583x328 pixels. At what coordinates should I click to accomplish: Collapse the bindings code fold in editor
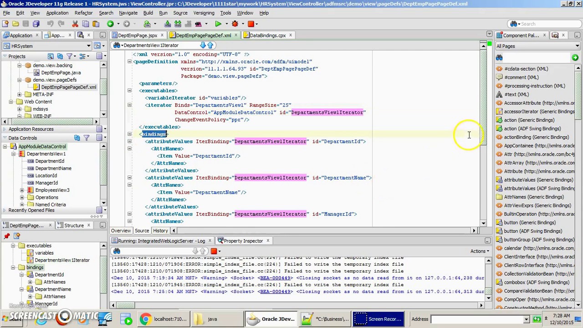coord(129,134)
